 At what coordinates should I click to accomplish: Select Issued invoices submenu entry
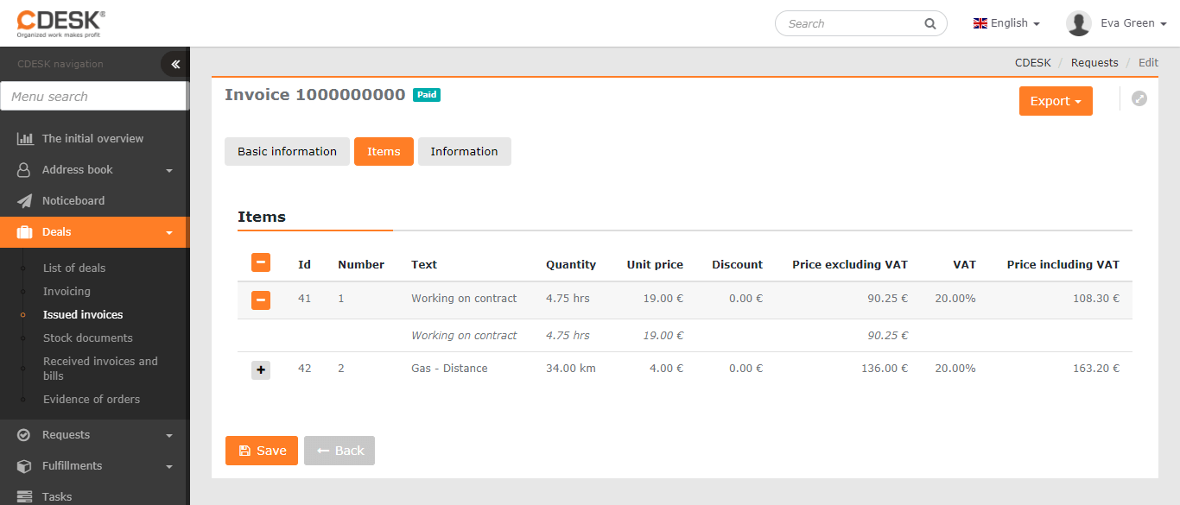coord(83,314)
